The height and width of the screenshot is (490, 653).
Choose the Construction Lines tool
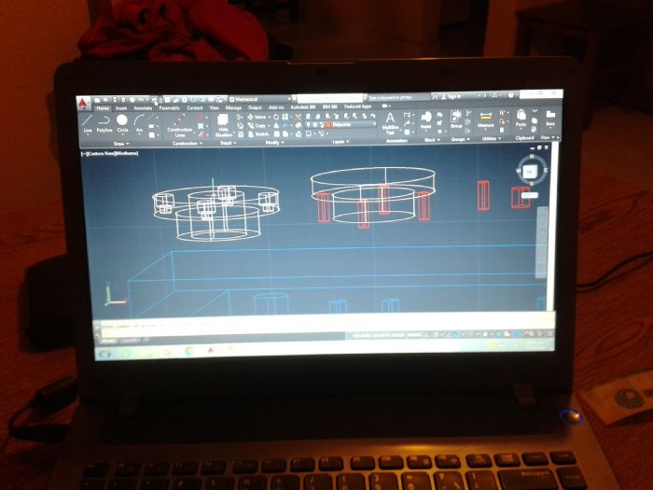tap(179, 125)
